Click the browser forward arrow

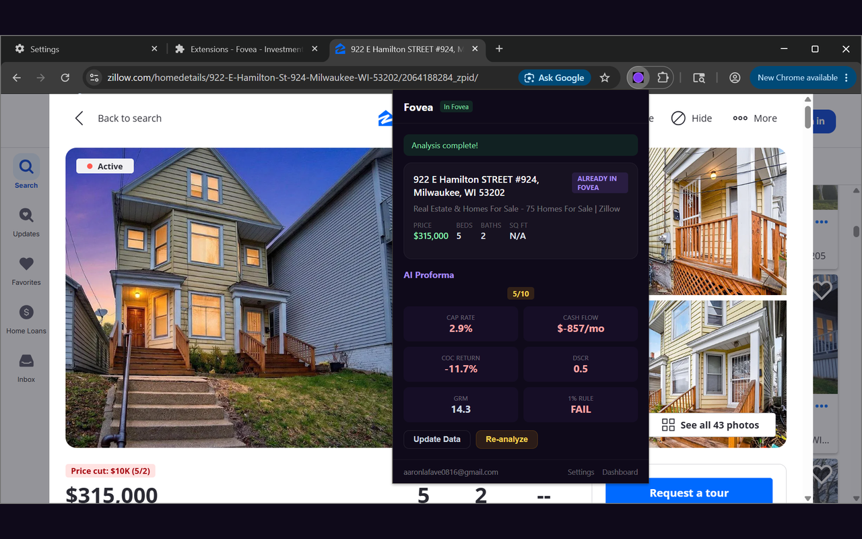(41, 77)
